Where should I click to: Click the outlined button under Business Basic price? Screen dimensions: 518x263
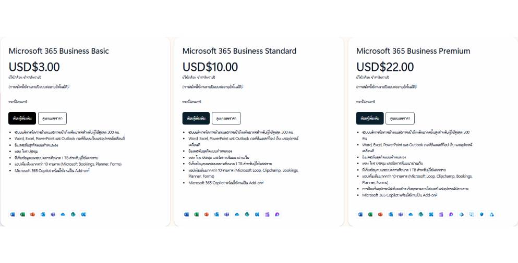tap(52, 118)
